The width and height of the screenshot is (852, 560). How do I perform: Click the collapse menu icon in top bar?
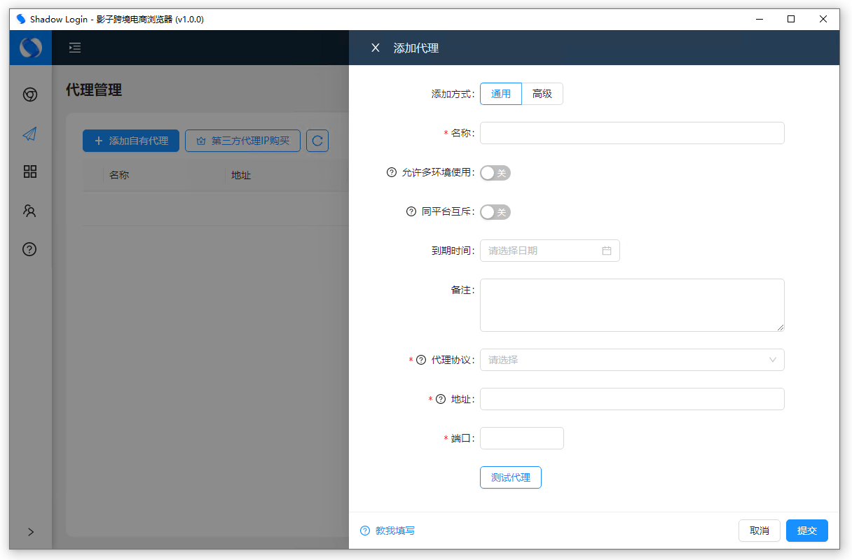point(75,48)
